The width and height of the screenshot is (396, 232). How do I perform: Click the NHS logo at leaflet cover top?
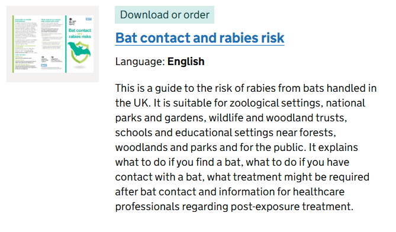pyautogui.click(x=89, y=19)
